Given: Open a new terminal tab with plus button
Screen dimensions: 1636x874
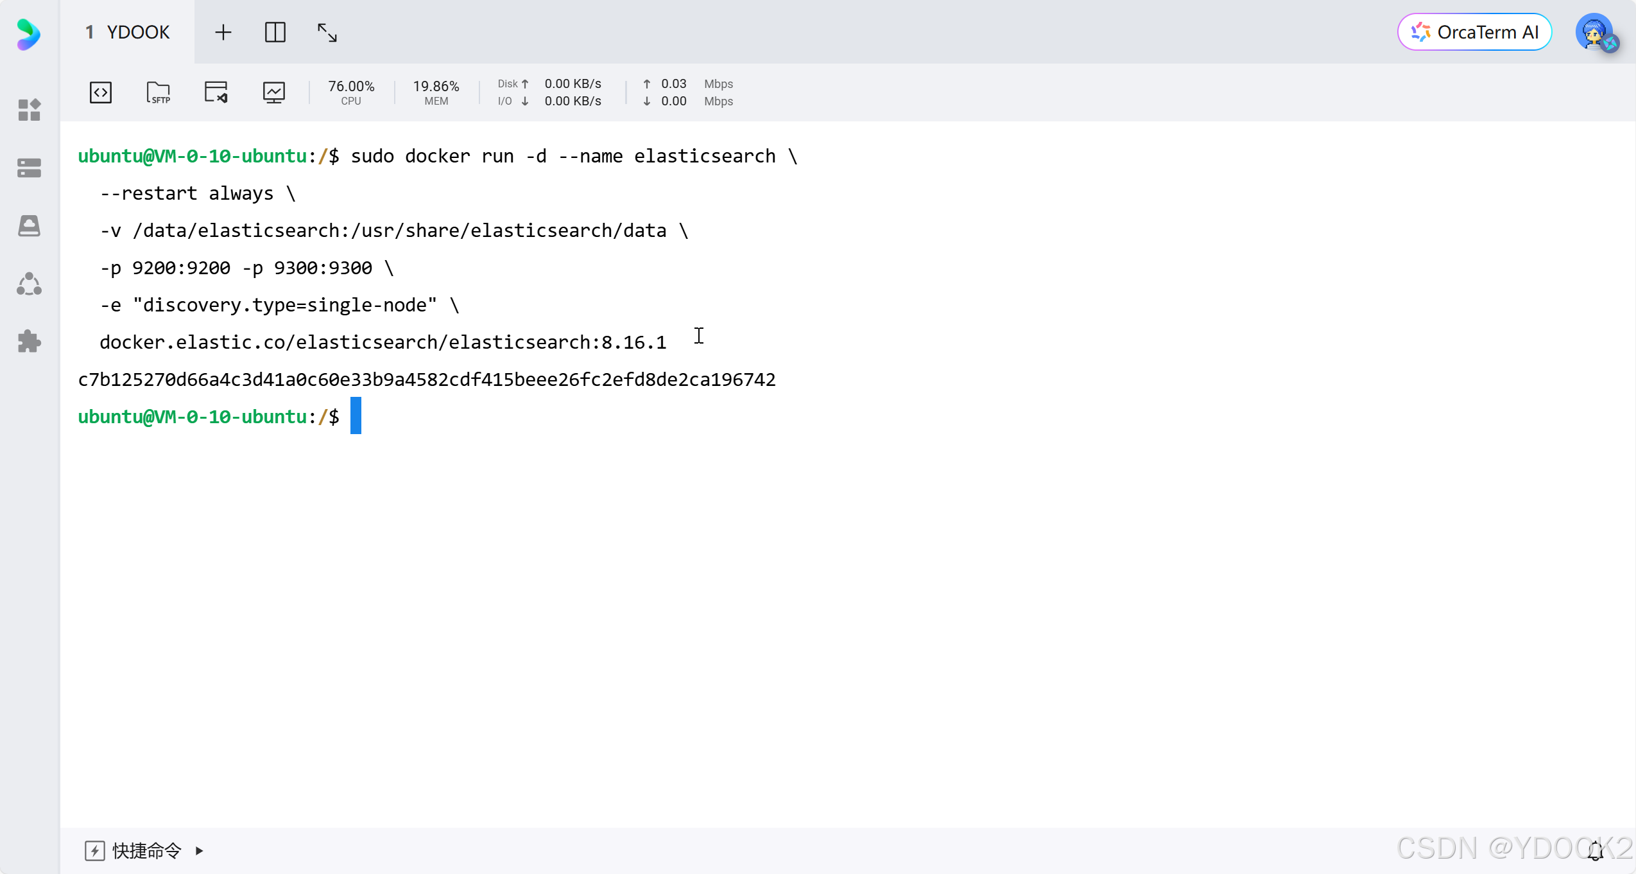Looking at the screenshot, I should coord(223,31).
